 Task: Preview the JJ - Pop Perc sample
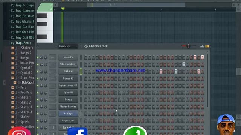(x=24, y=92)
